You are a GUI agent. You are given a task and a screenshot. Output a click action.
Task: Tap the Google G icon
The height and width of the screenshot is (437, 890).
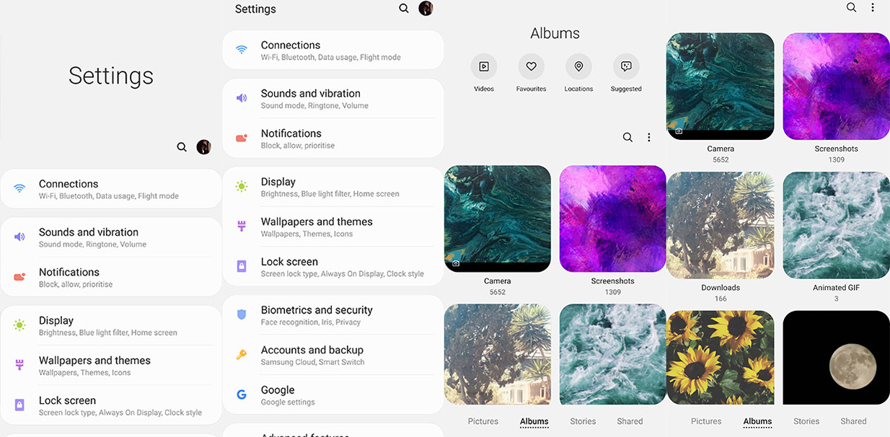coord(242,394)
